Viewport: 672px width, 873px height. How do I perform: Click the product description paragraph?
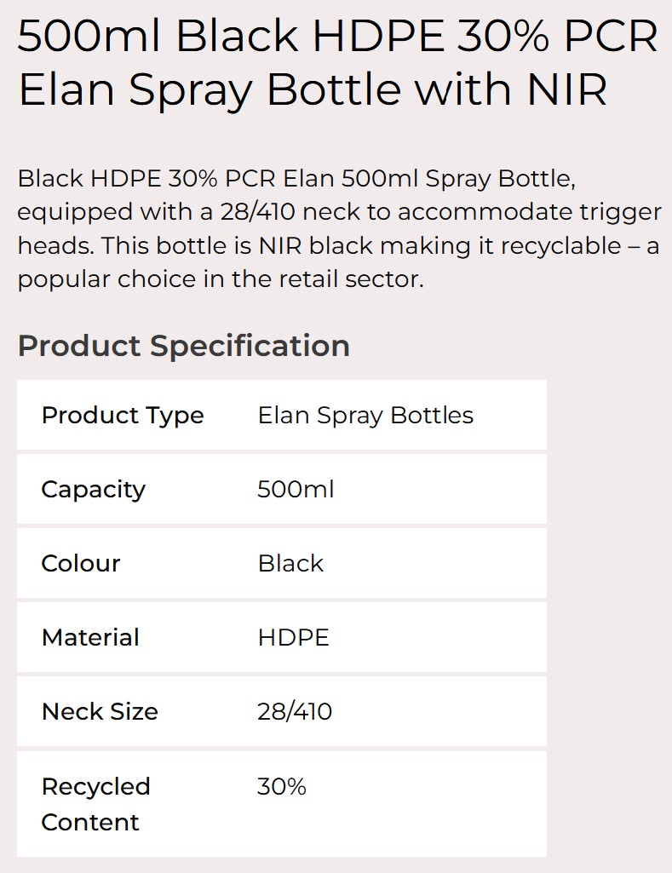point(339,229)
